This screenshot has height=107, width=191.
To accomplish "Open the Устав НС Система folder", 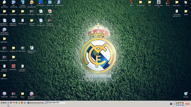I will pyautogui.click(x=32, y=21).
